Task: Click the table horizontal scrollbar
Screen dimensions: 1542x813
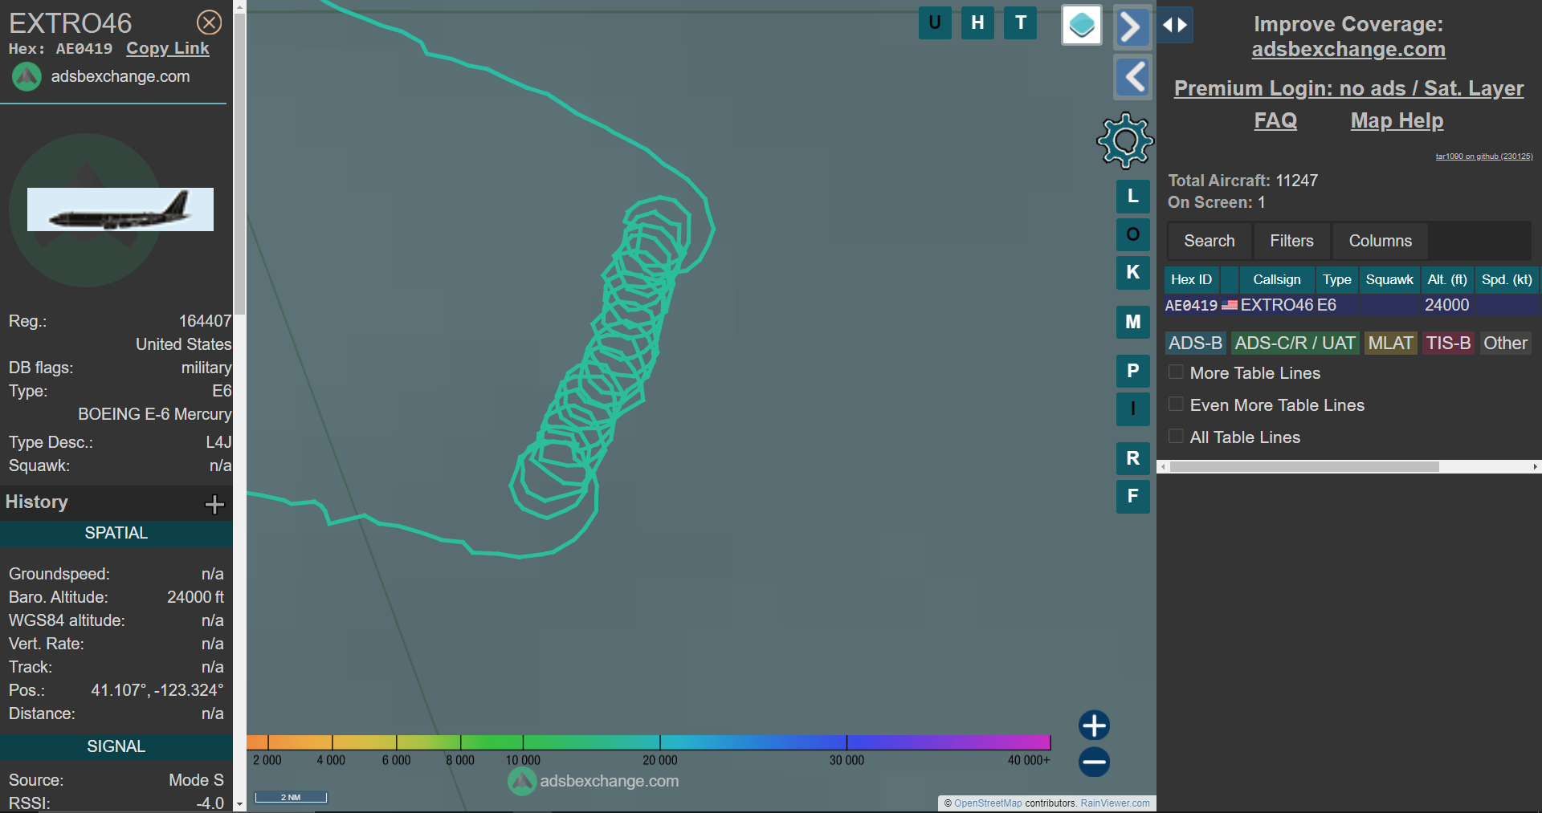Action: pos(1304,466)
